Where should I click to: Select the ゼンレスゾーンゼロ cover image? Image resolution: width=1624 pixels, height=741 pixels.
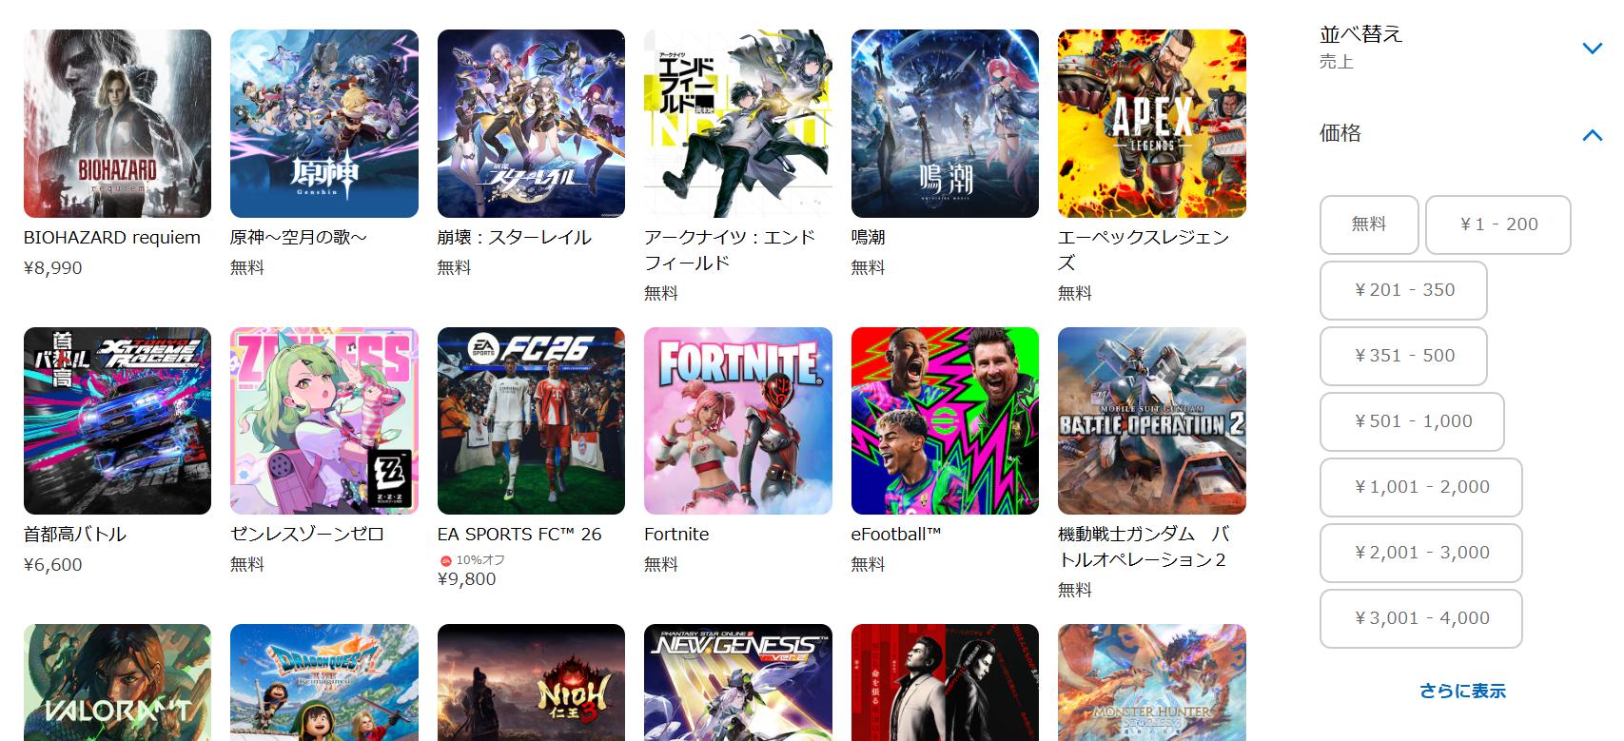[x=324, y=421]
